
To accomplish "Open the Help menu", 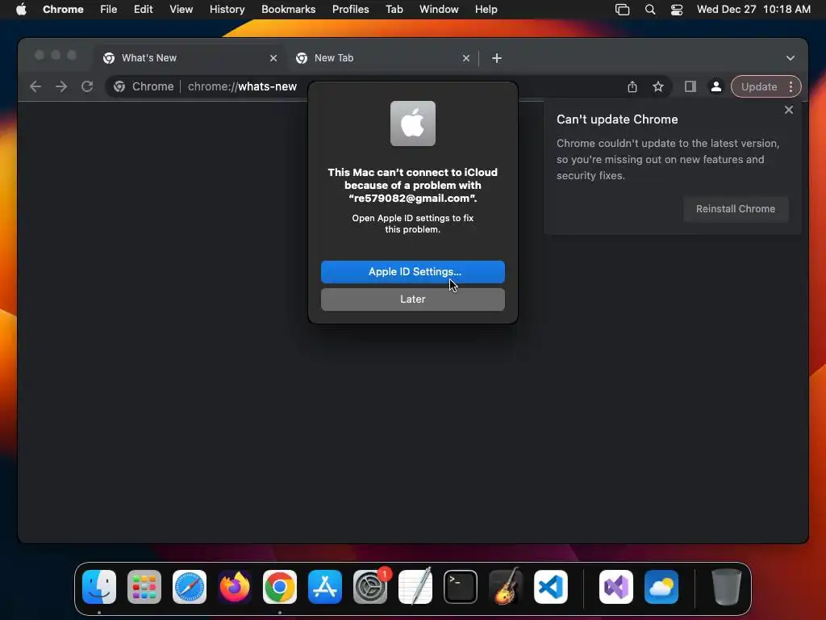I will click(486, 10).
